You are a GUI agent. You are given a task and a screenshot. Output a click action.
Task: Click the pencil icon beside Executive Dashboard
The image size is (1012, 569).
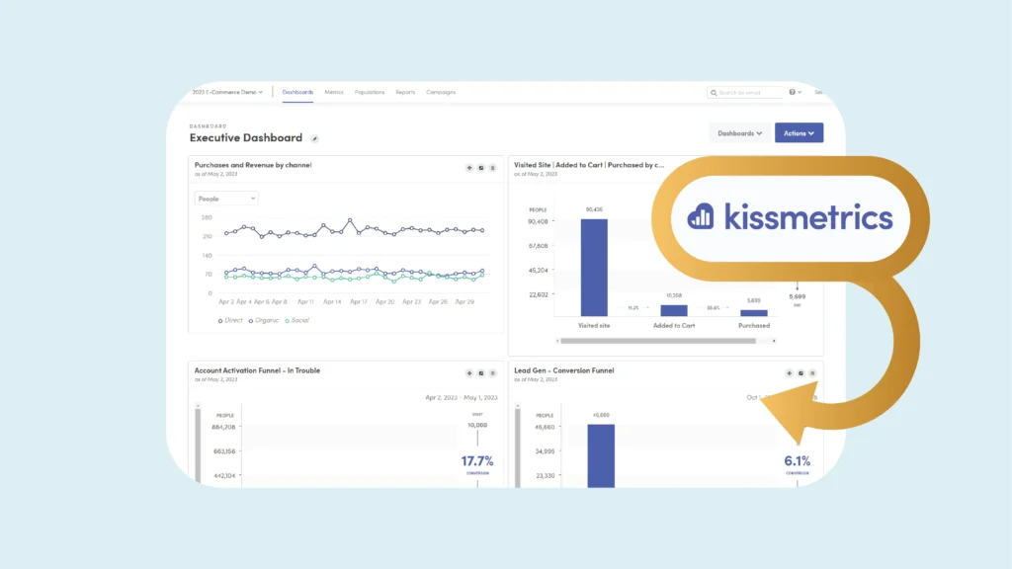(x=315, y=139)
